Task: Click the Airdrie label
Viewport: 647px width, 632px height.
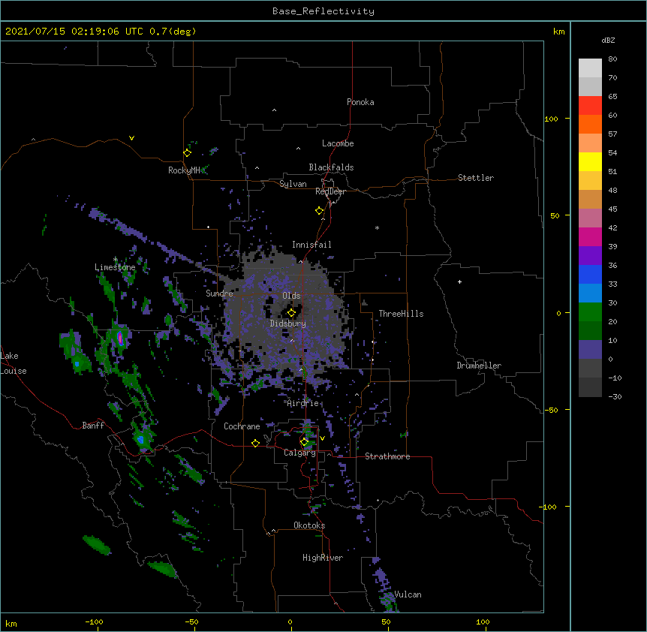Action: (303, 403)
